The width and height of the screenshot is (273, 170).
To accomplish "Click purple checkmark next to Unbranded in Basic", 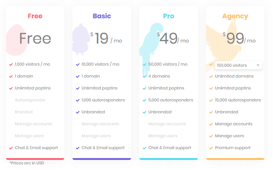I will click(x=78, y=112).
